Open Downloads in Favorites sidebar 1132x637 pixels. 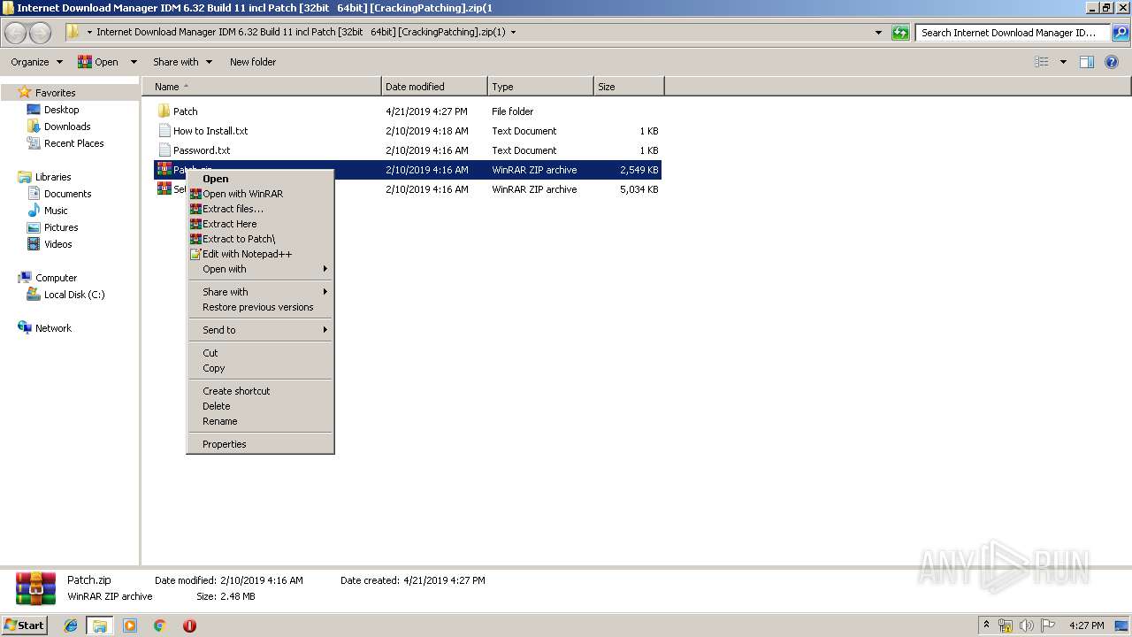(x=67, y=127)
